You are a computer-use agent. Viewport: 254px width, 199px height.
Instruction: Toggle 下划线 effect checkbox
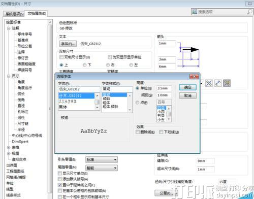tap(161, 132)
